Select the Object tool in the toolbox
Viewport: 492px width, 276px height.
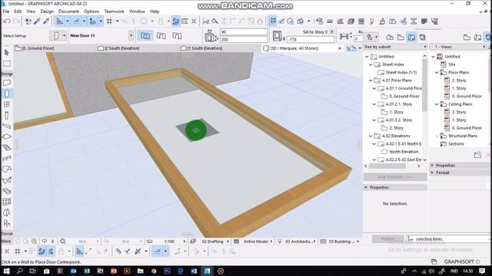(x=7, y=223)
